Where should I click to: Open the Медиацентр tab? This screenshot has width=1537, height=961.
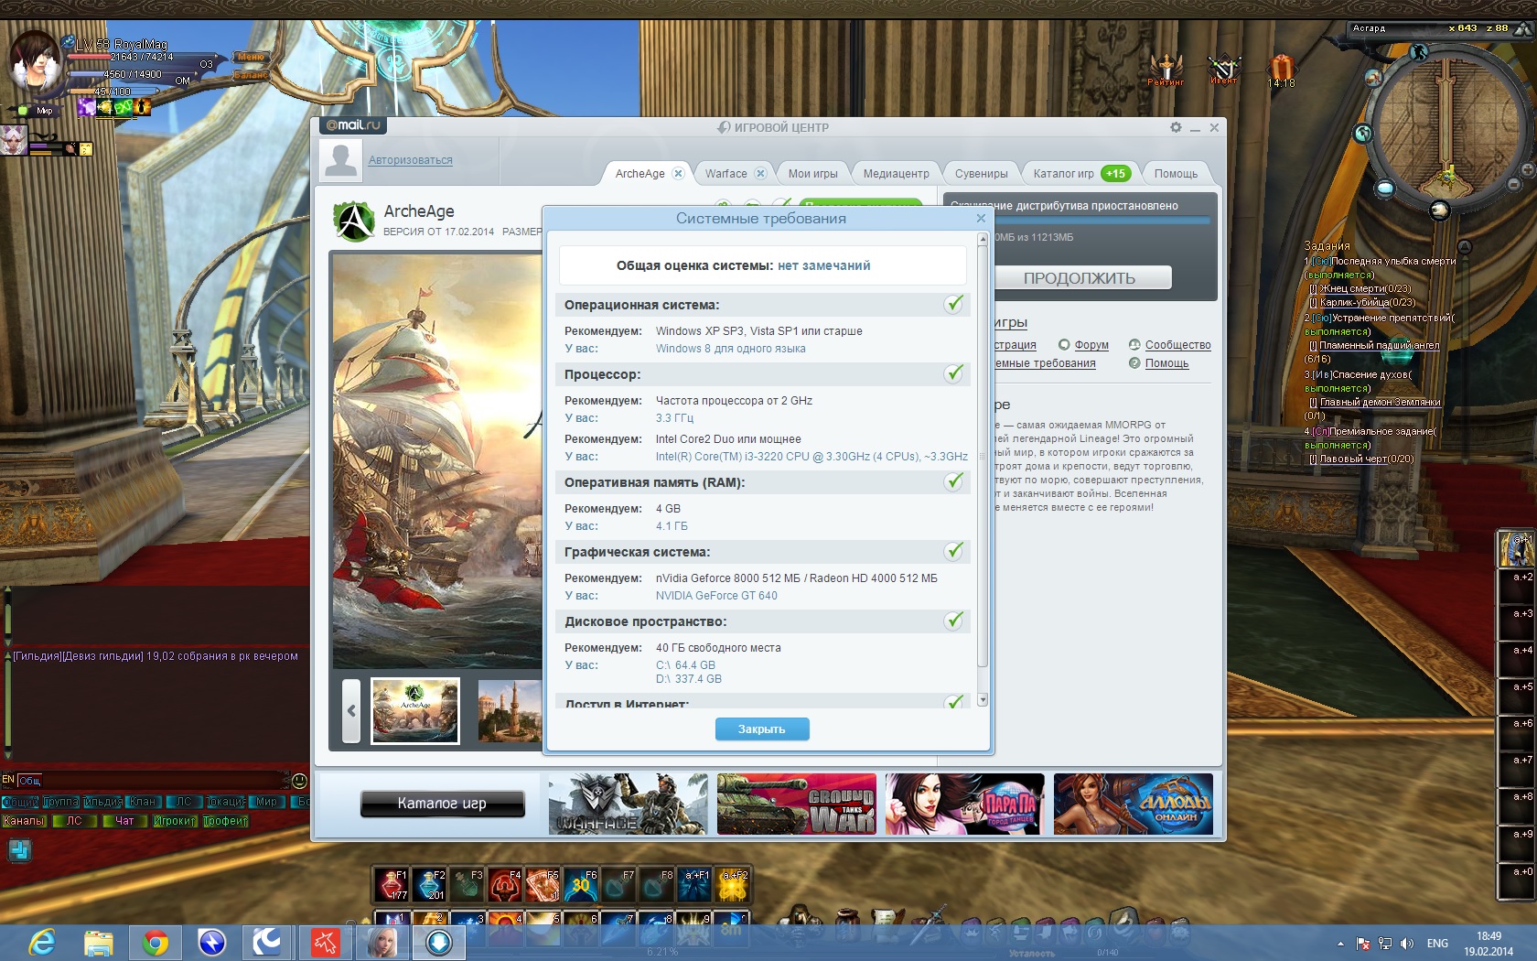coord(896,173)
